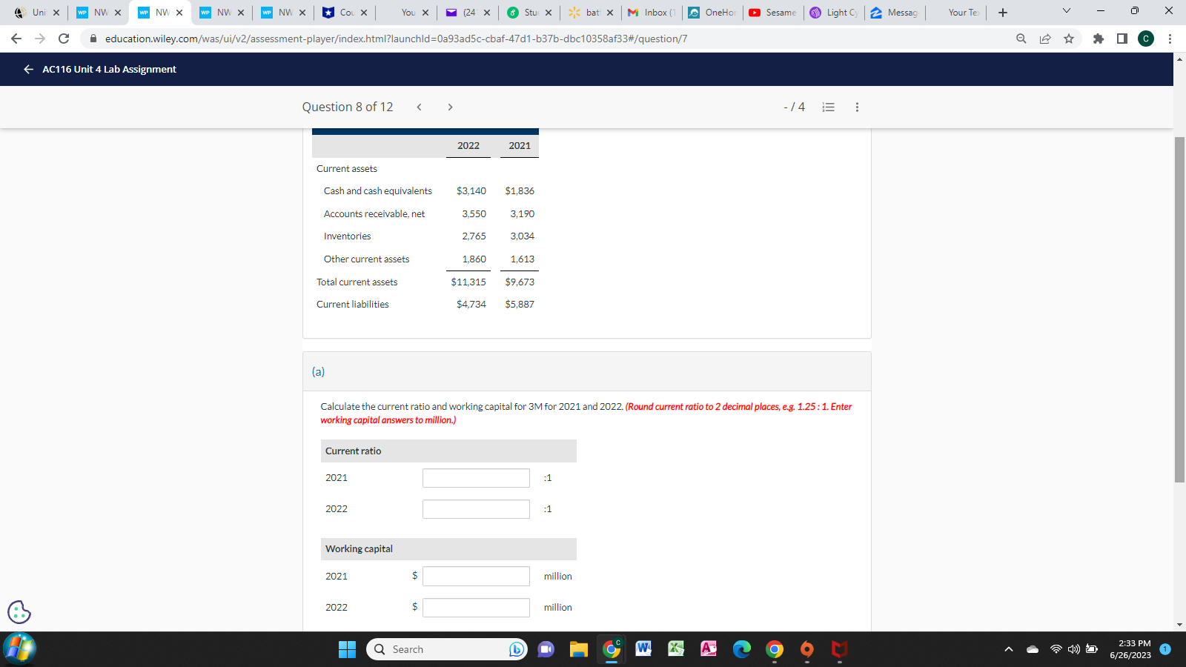This screenshot has width=1186, height=667.
Task: View site information via the lock icon
Action: 93,39
